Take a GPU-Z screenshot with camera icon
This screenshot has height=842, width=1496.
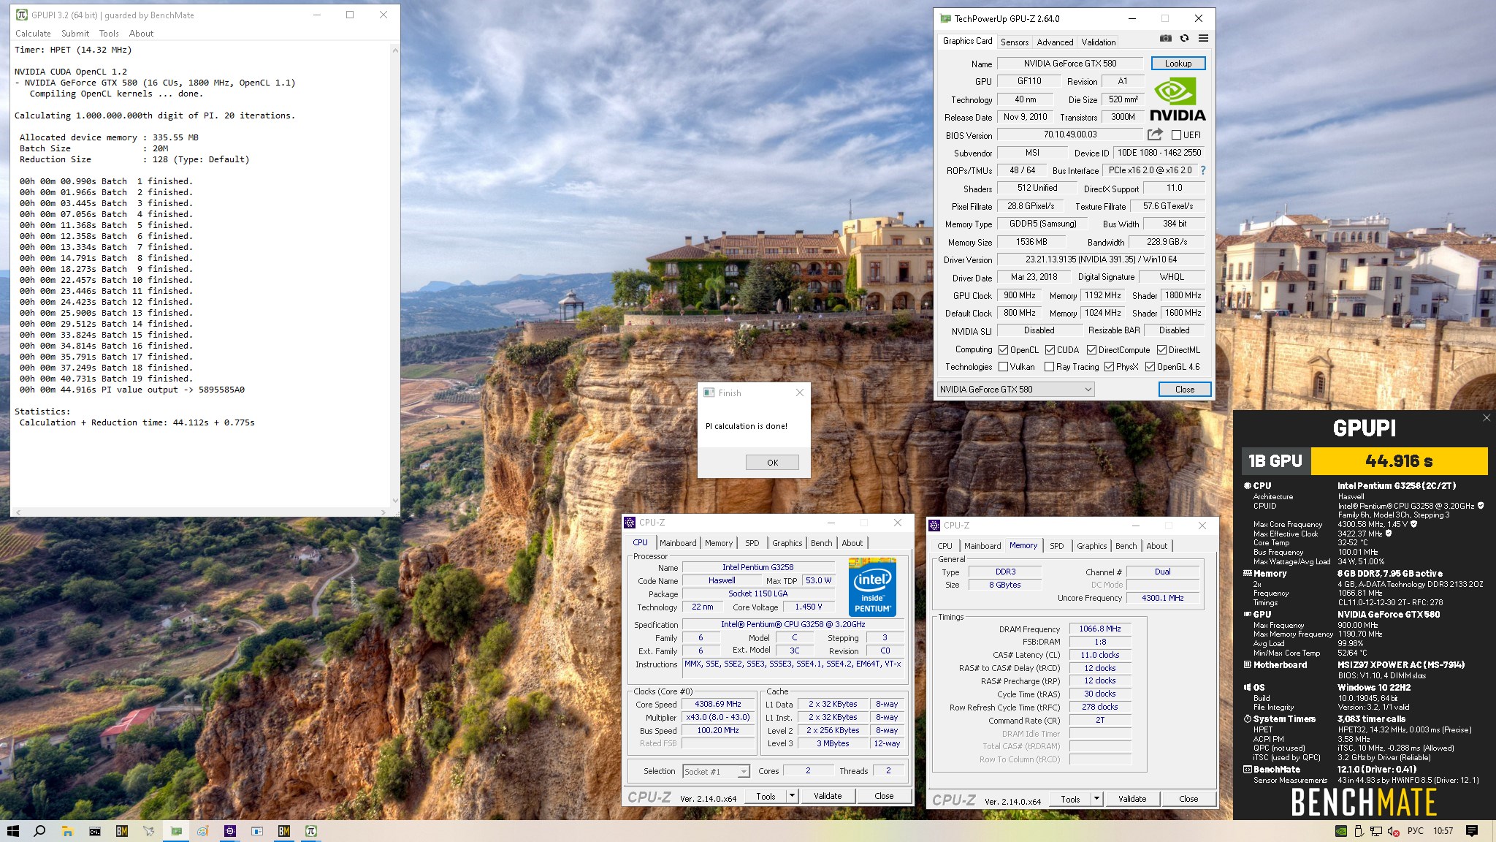coord(1166,39)
